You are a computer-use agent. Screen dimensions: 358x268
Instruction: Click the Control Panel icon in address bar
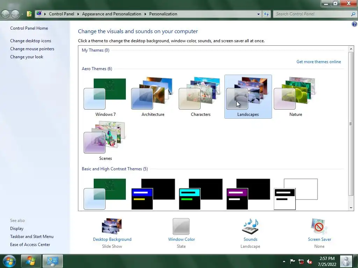(39, 14)
